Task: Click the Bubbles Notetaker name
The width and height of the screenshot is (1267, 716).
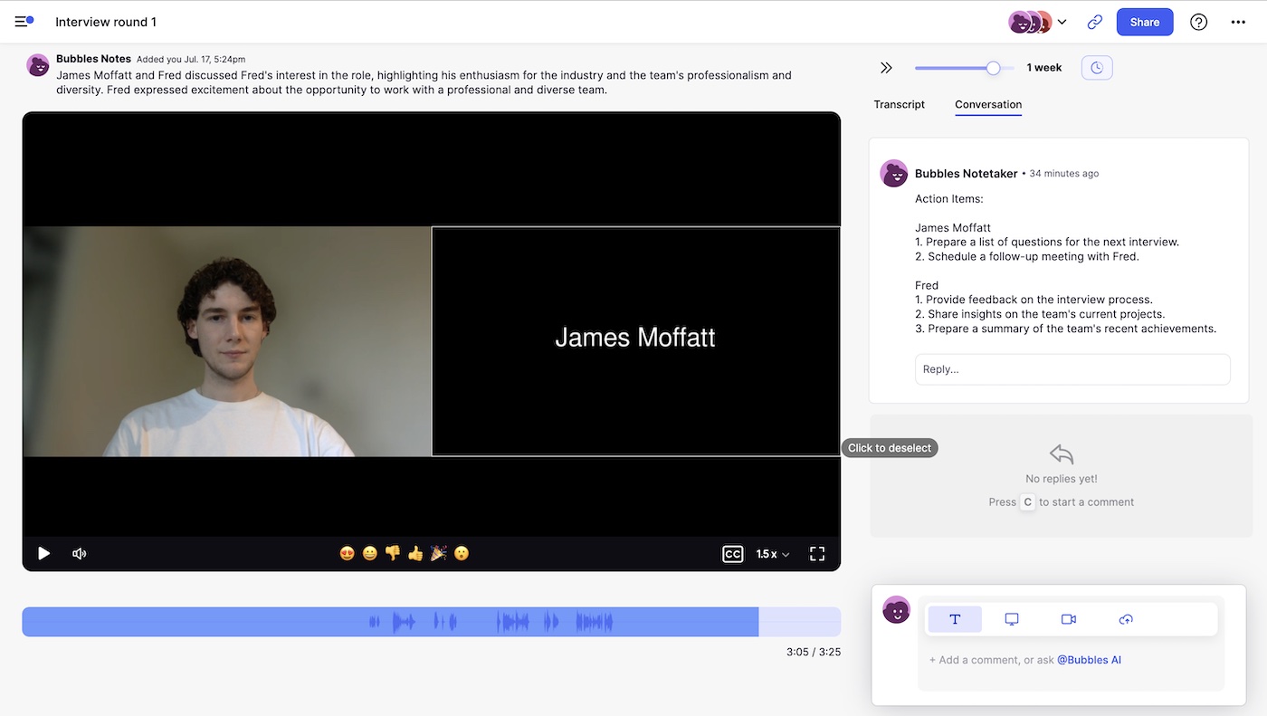Action: coord(967,174)
